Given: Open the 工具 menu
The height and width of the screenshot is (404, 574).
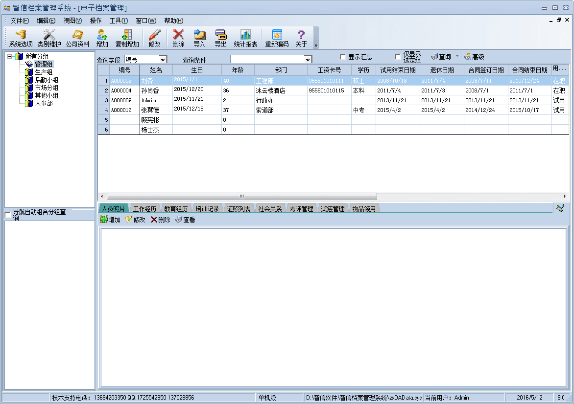Looking at the screenshot, I should [x=118, y=21].
